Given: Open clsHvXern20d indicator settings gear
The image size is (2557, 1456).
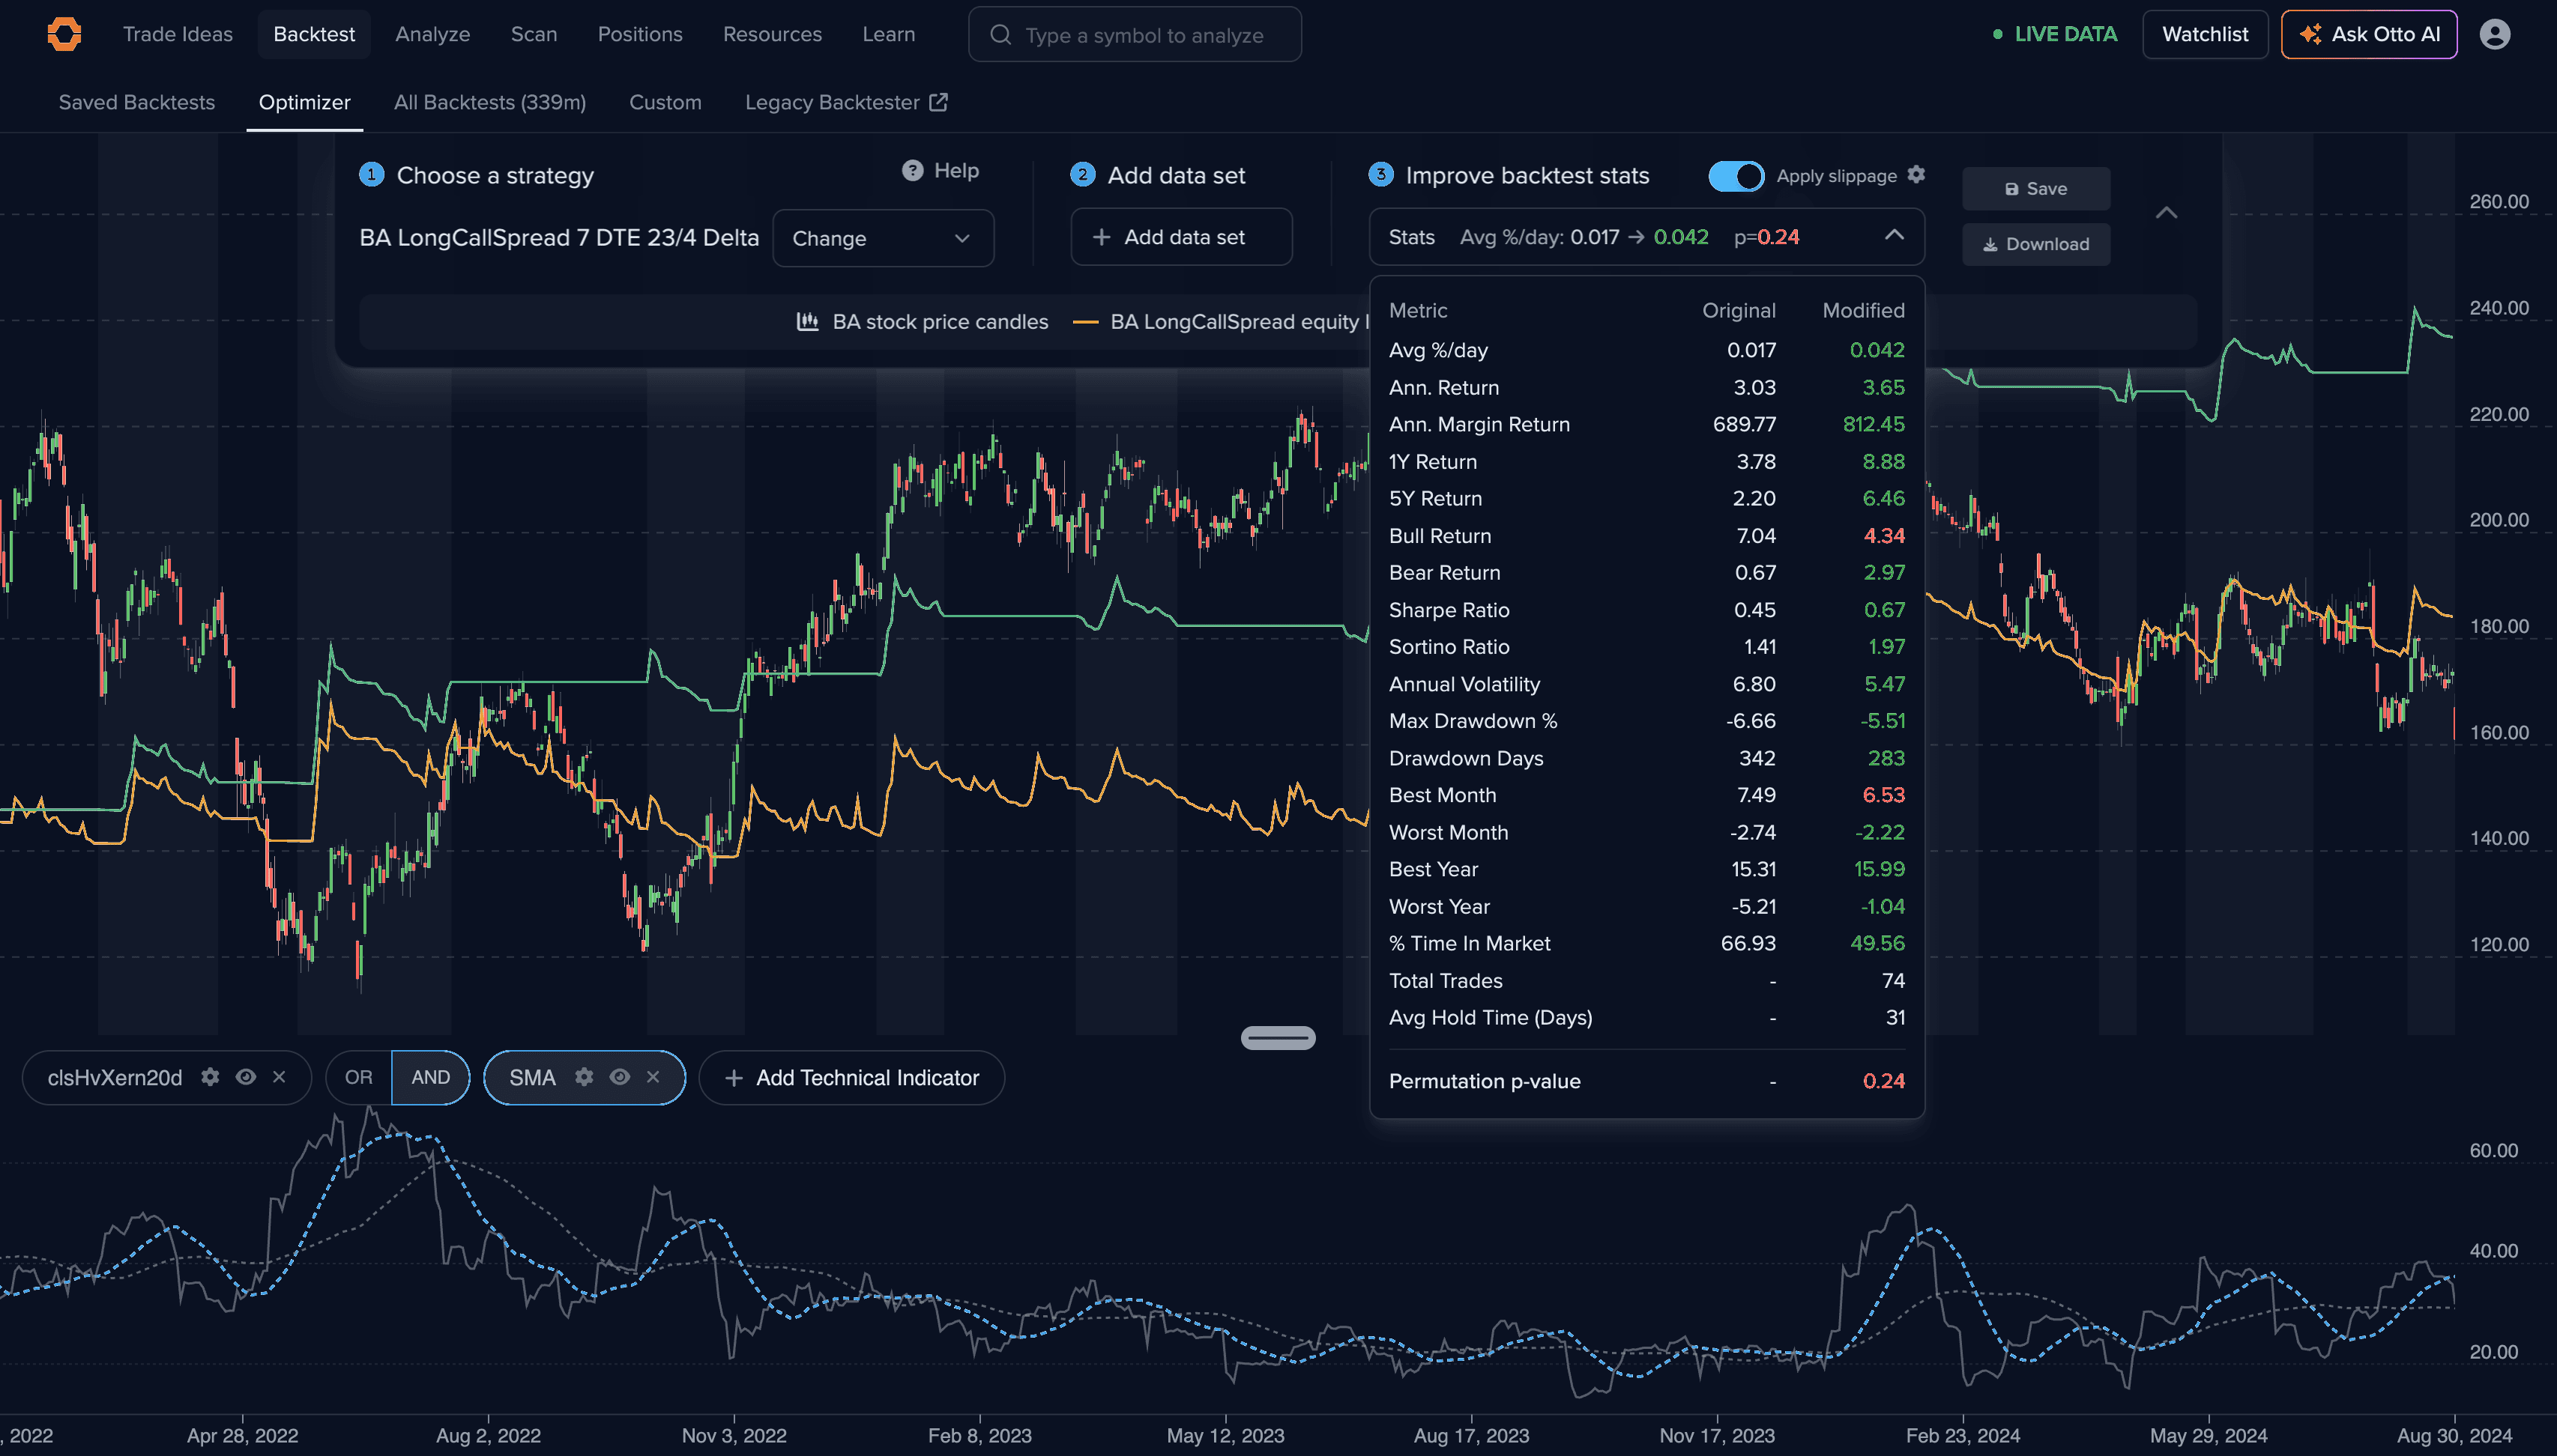Looking at the screenshot, I should tap(209, 1077).
